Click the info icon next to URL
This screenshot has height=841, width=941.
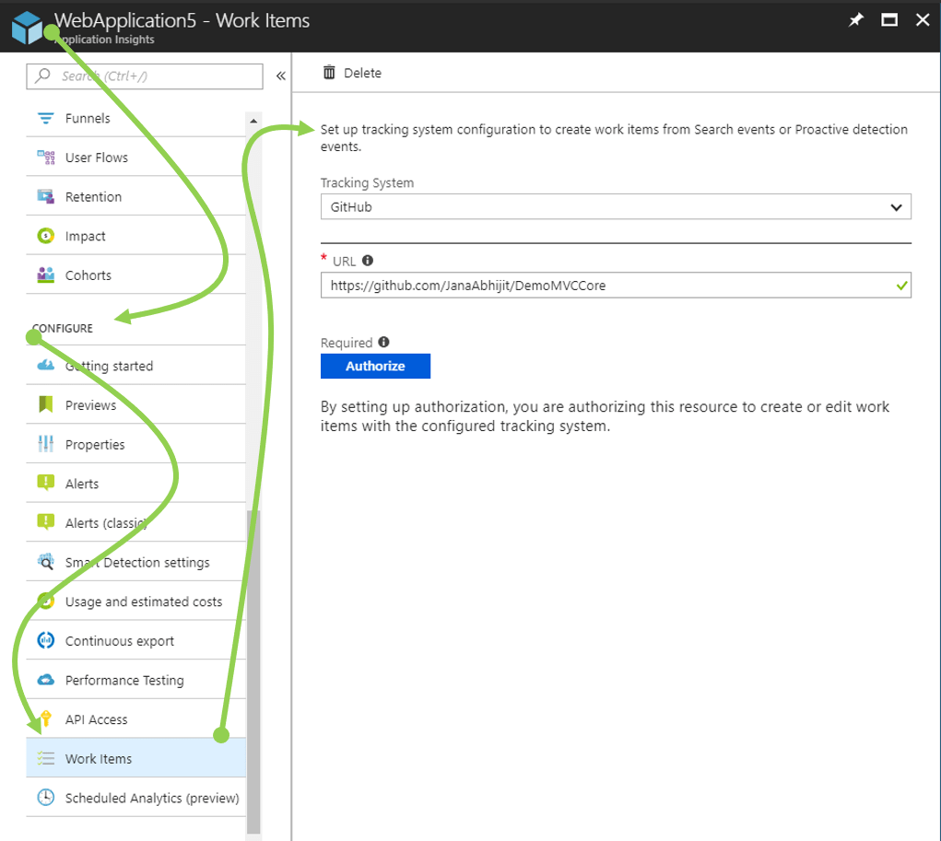pyautogui.click(x=368, y=261)
